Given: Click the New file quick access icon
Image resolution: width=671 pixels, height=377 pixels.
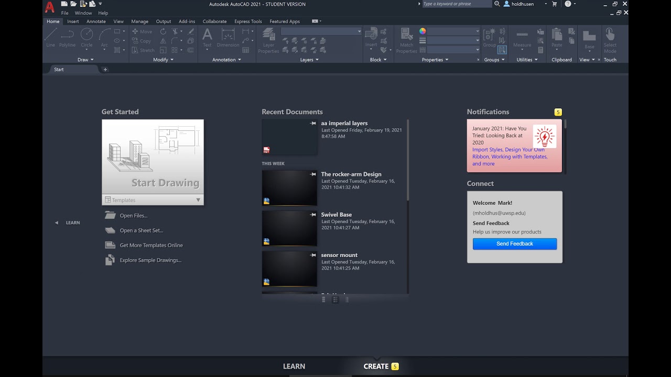Looking at the screenshot, I should click(x=64, y=4).
